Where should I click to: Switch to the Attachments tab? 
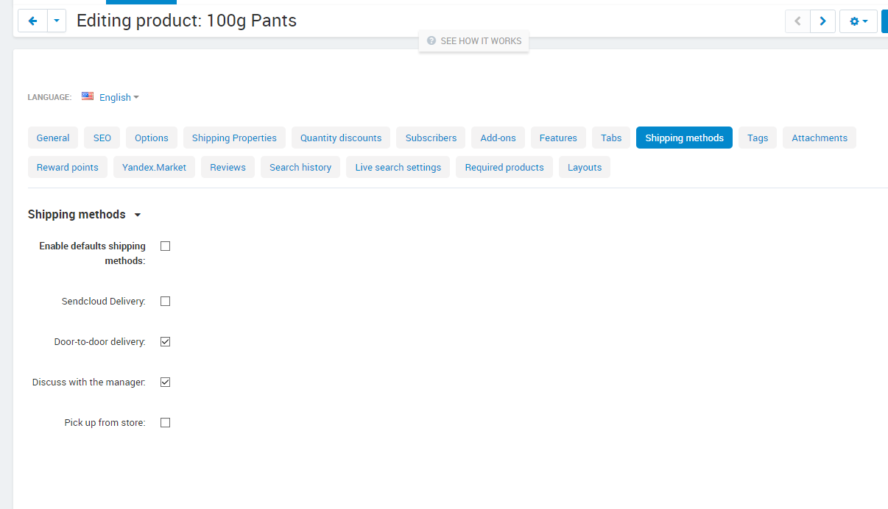(x=820, y=138)
